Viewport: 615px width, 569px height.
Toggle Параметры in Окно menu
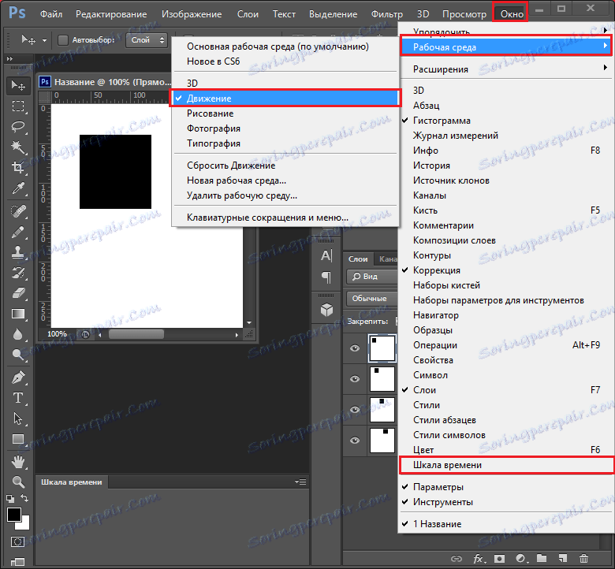point(506,487)
